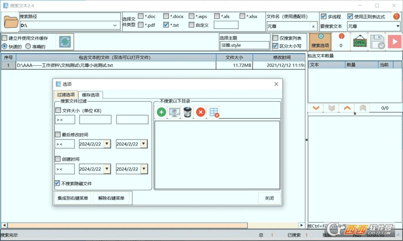
Task: Click the 关闭 button in options dialog
Action: (269, 198)
